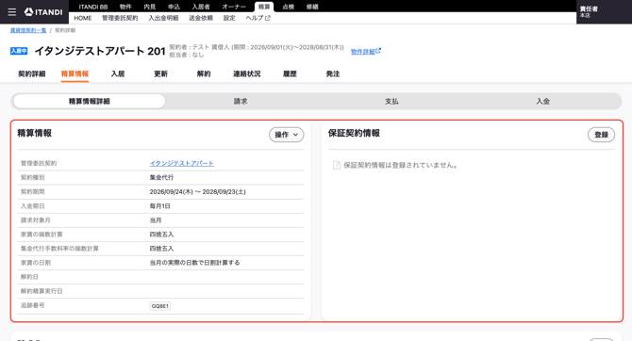This screenshot has height=341, width=632.
Task: Open the 申込 top menu
Action: (174, 7)
